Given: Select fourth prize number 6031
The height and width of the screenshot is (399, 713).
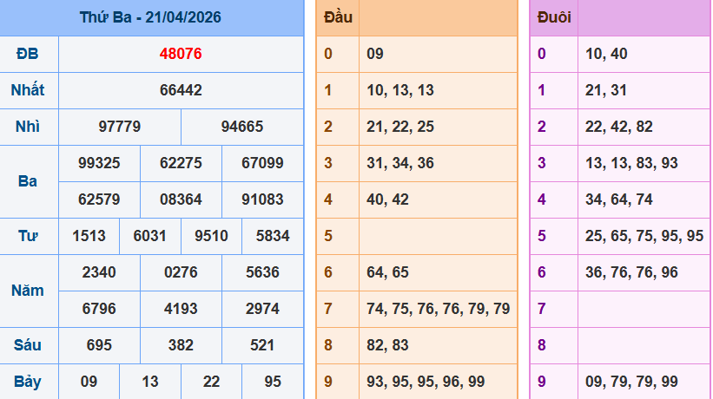Looking at the screenshot, I should pyautogui.click(x=150, y=236).
